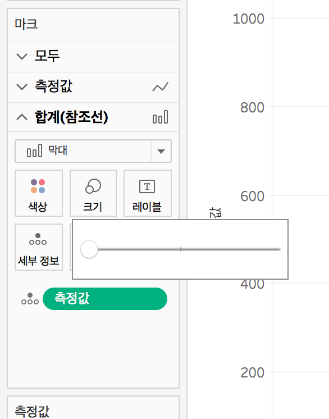
Task: Click detail dots icon left of 측정값 pill
Action: (30, 299)
